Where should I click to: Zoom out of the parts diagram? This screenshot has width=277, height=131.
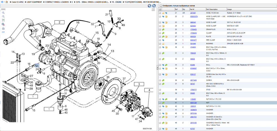coord(3,16)
